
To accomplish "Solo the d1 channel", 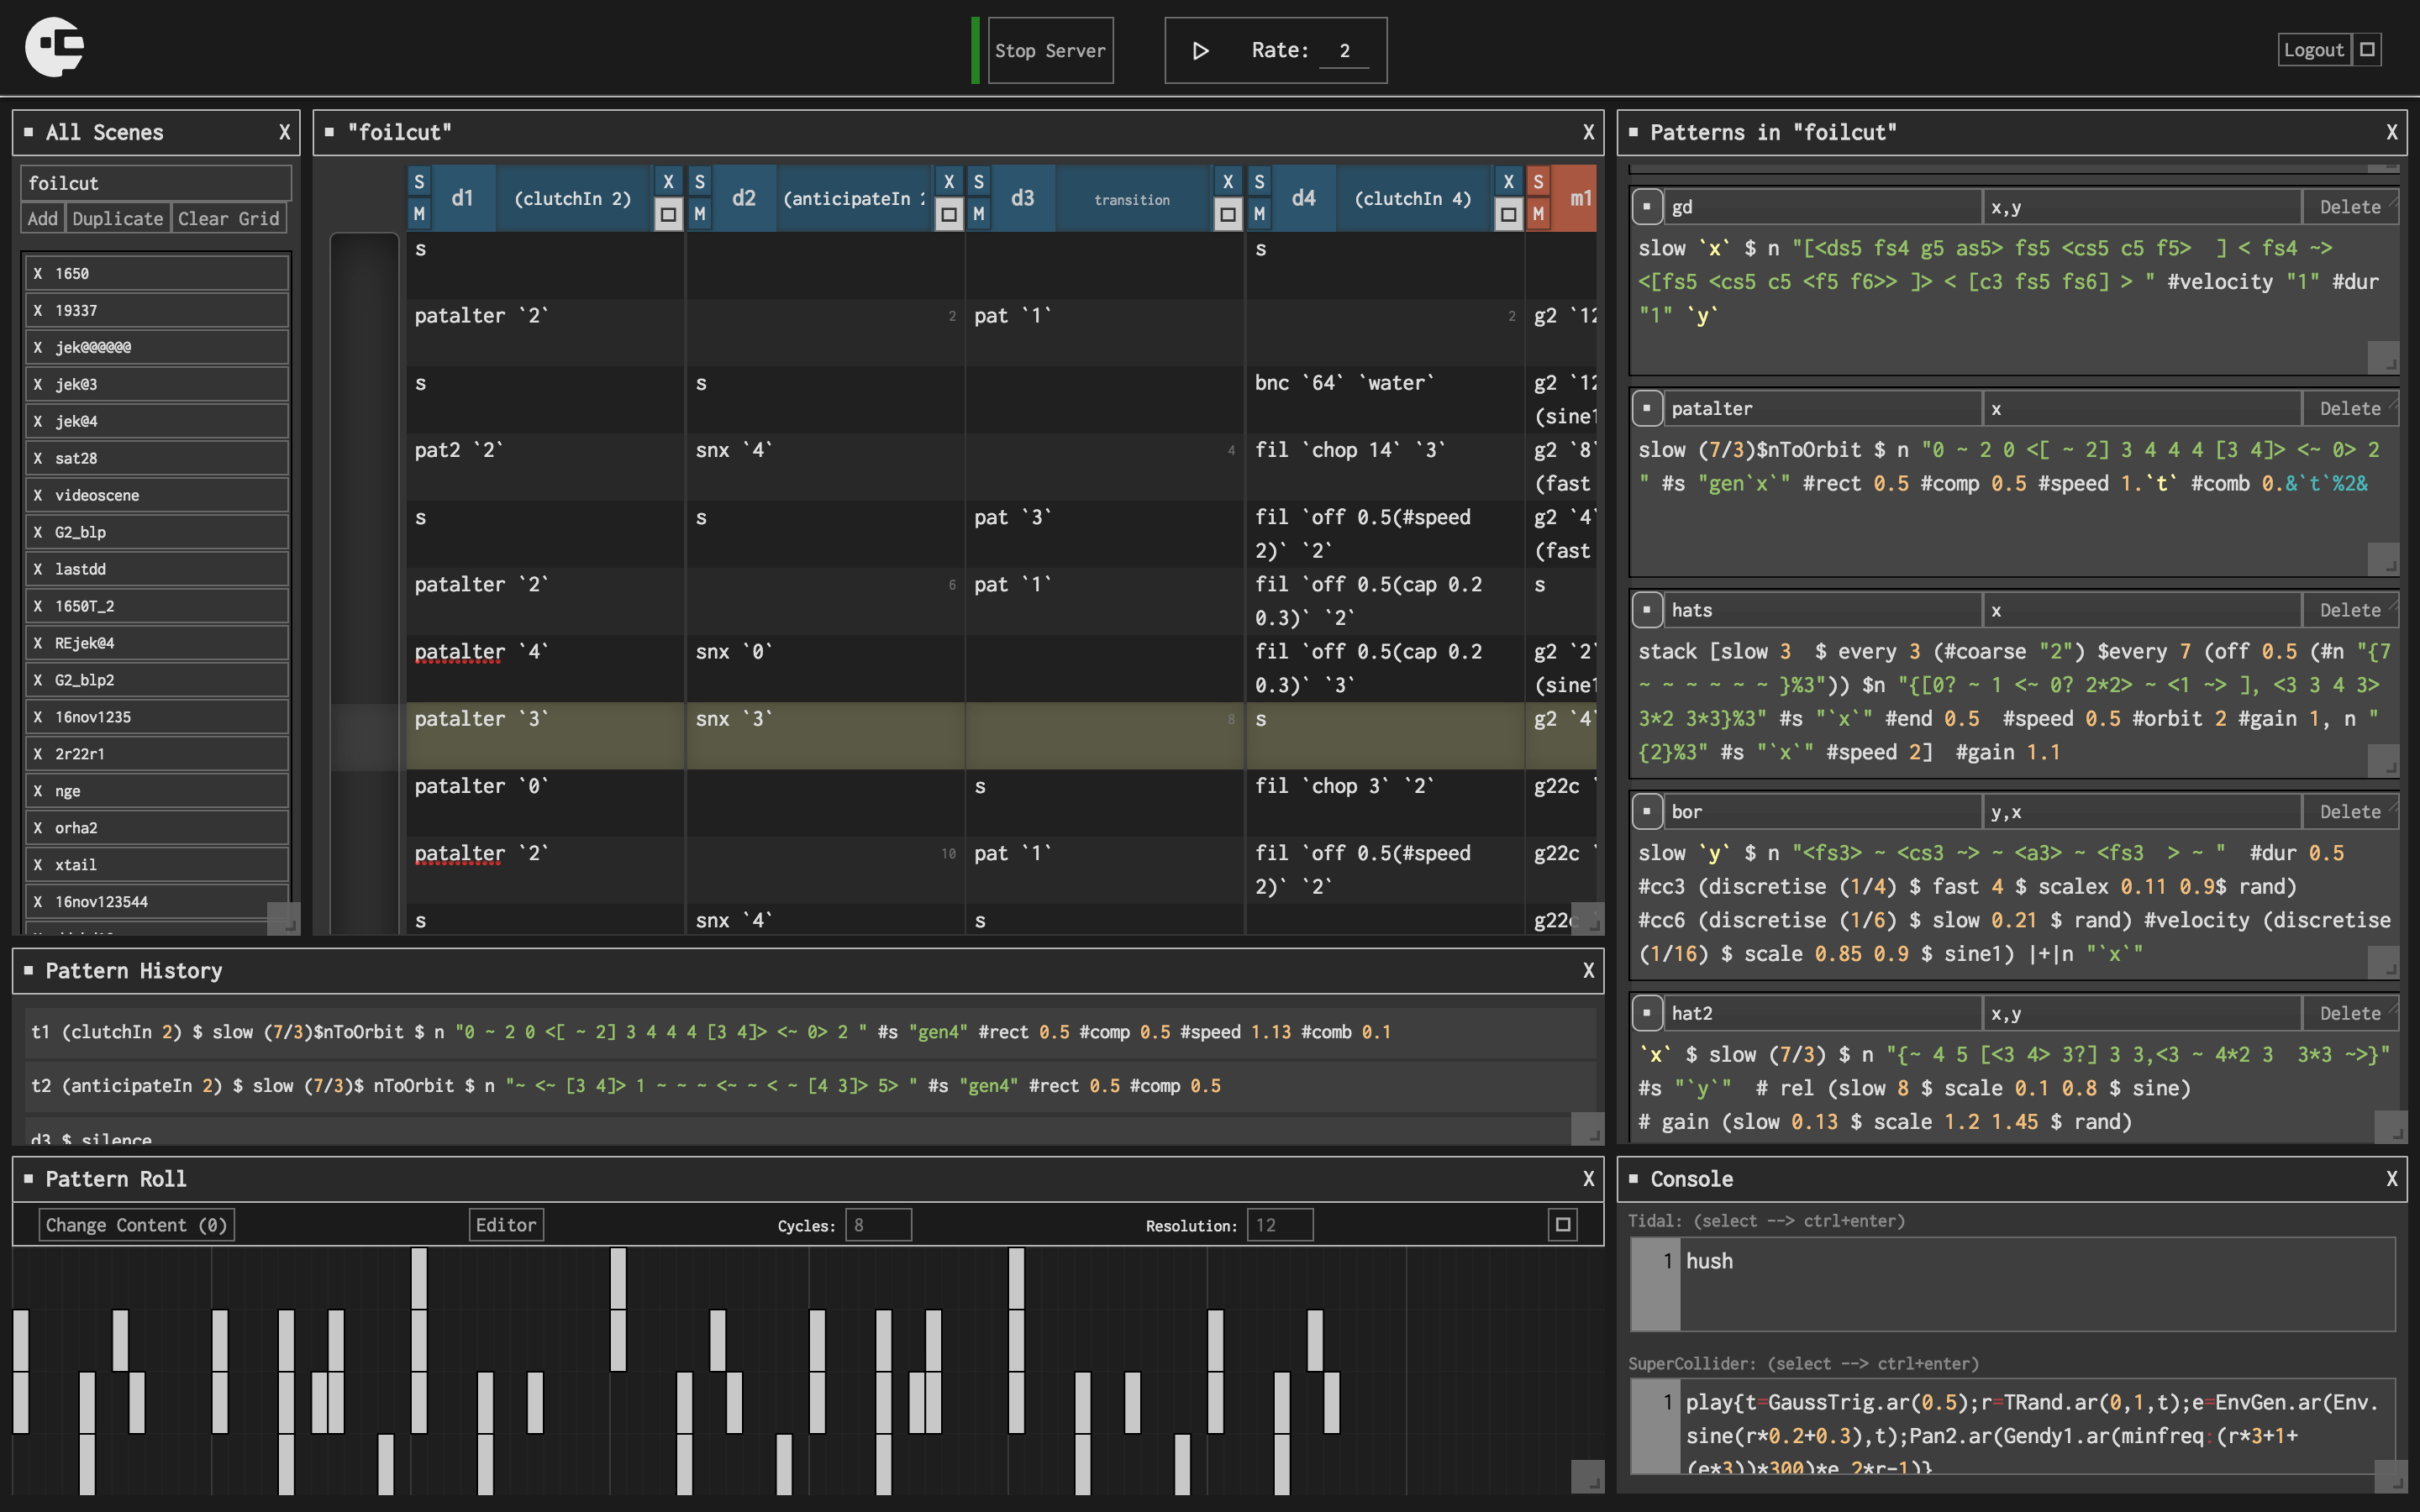I will (419, 182).
